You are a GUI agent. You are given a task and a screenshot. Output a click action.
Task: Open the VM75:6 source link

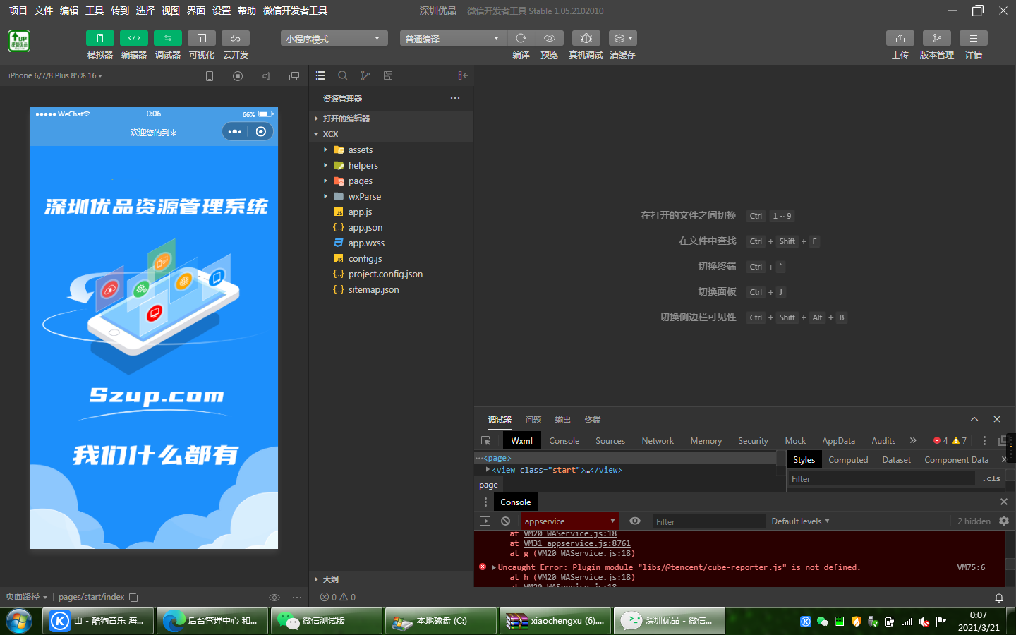click(971, 567)
